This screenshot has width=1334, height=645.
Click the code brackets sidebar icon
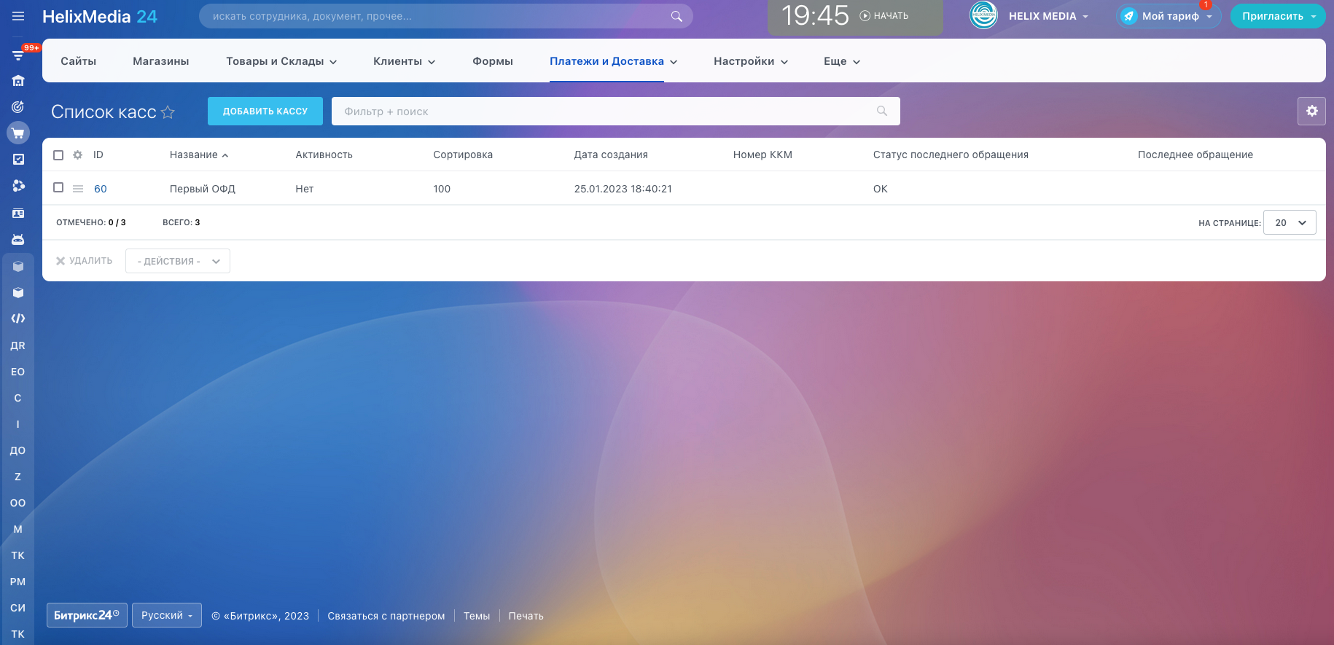[18, 318]
